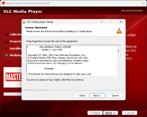Click Next in VLC media player Setup
This screenshot has width=147, height=117.
point(97,95)
